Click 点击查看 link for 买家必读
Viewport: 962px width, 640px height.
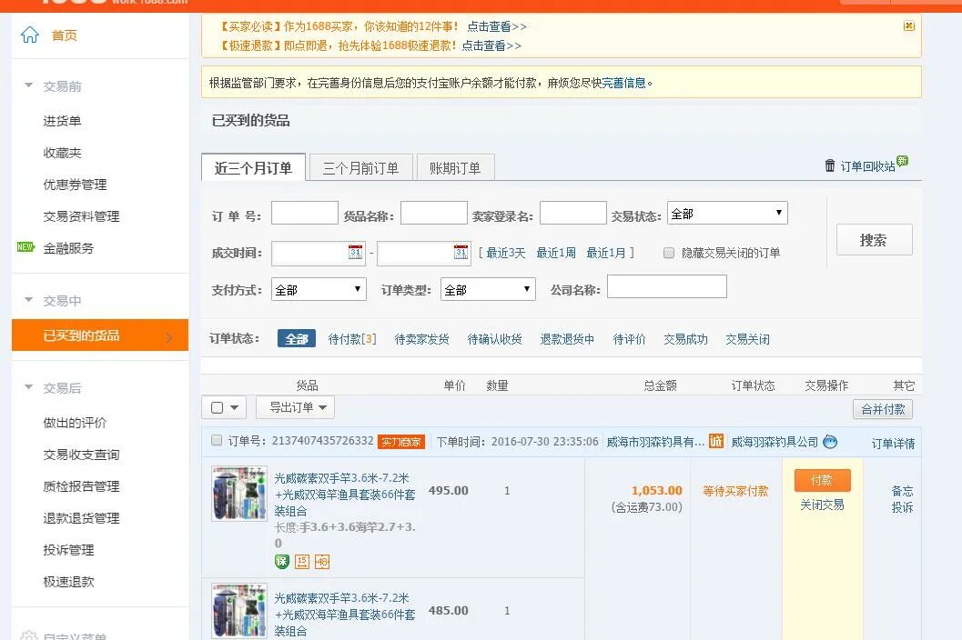pos(497,26)
